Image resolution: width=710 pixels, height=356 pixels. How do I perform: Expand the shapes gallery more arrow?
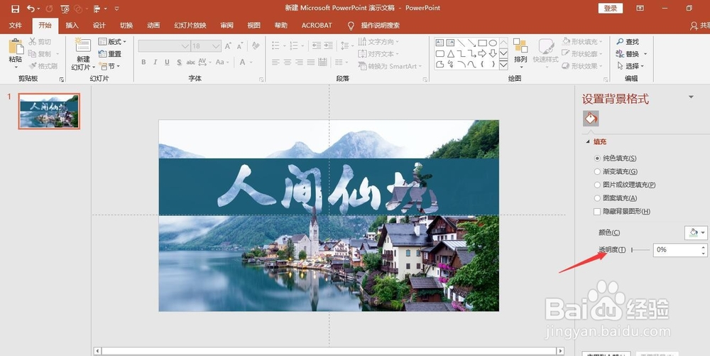click(x=503, y=65)
